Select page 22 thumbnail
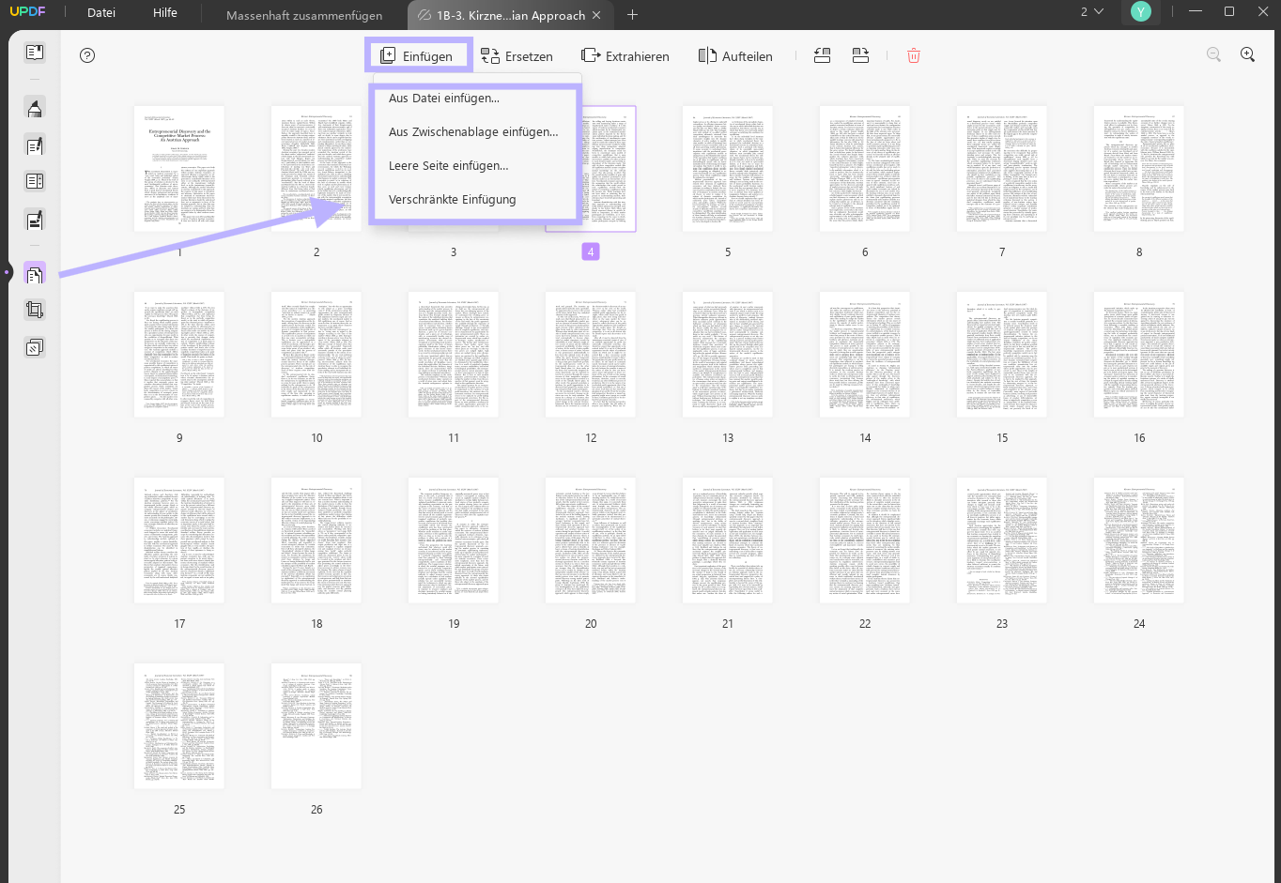 865,540
